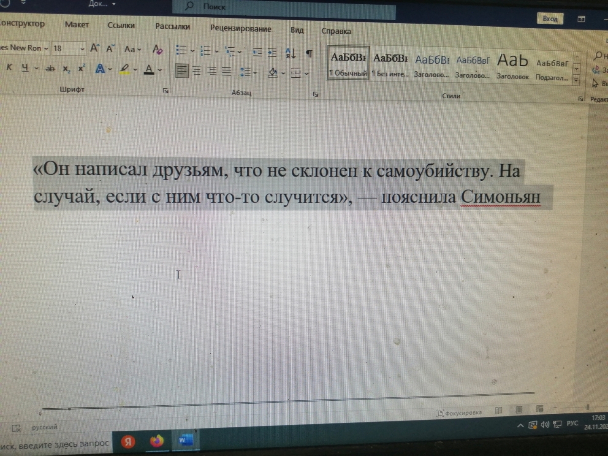Click the increase indent icon
This screenshot has width=608, height=456.
click(x=272, y=53)
